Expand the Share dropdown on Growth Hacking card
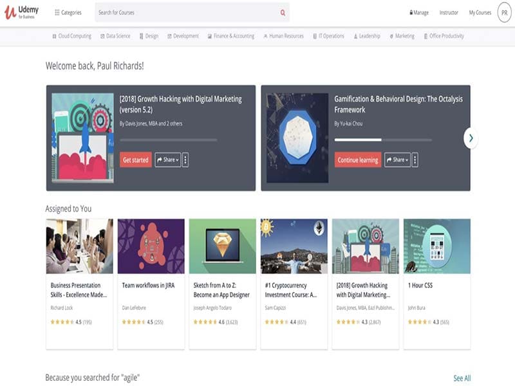 (167, 160)
